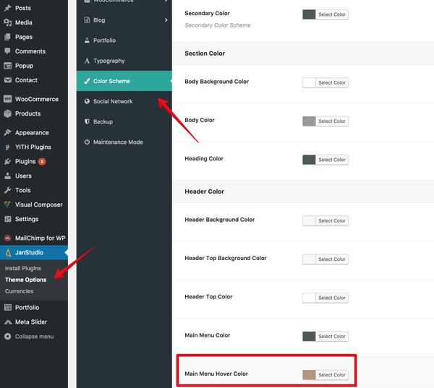Click the Plugins plug icon
The image size is (434, 388).
tap(8, 162)
